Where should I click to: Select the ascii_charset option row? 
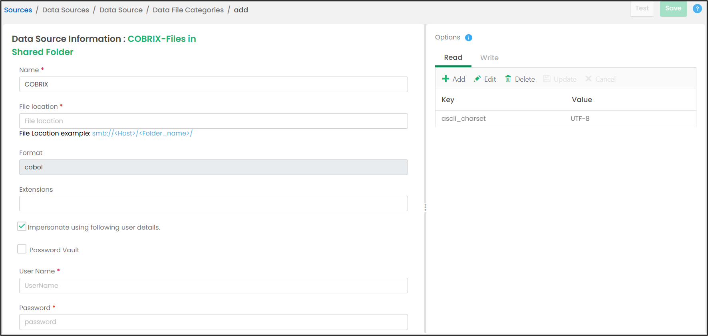coord(566,119)
